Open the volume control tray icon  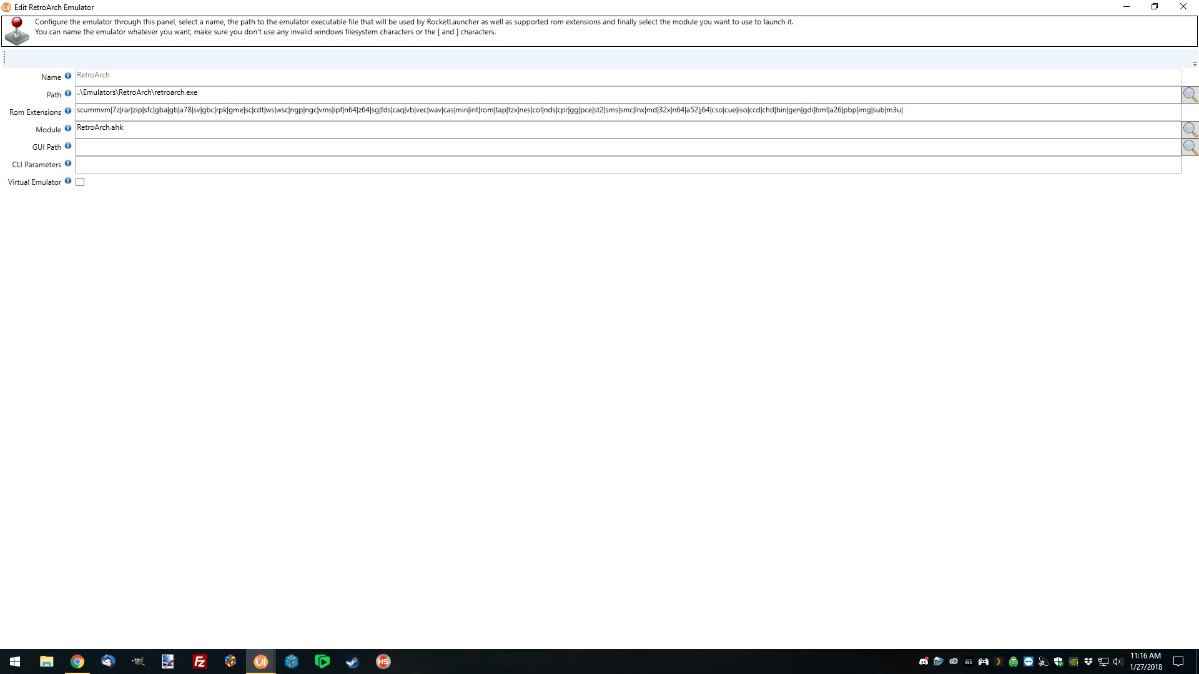pyautogui.click(x=1118, y=662)
